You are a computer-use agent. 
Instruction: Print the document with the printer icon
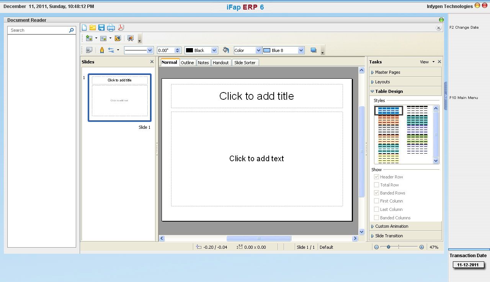click(x=111, y=28)
